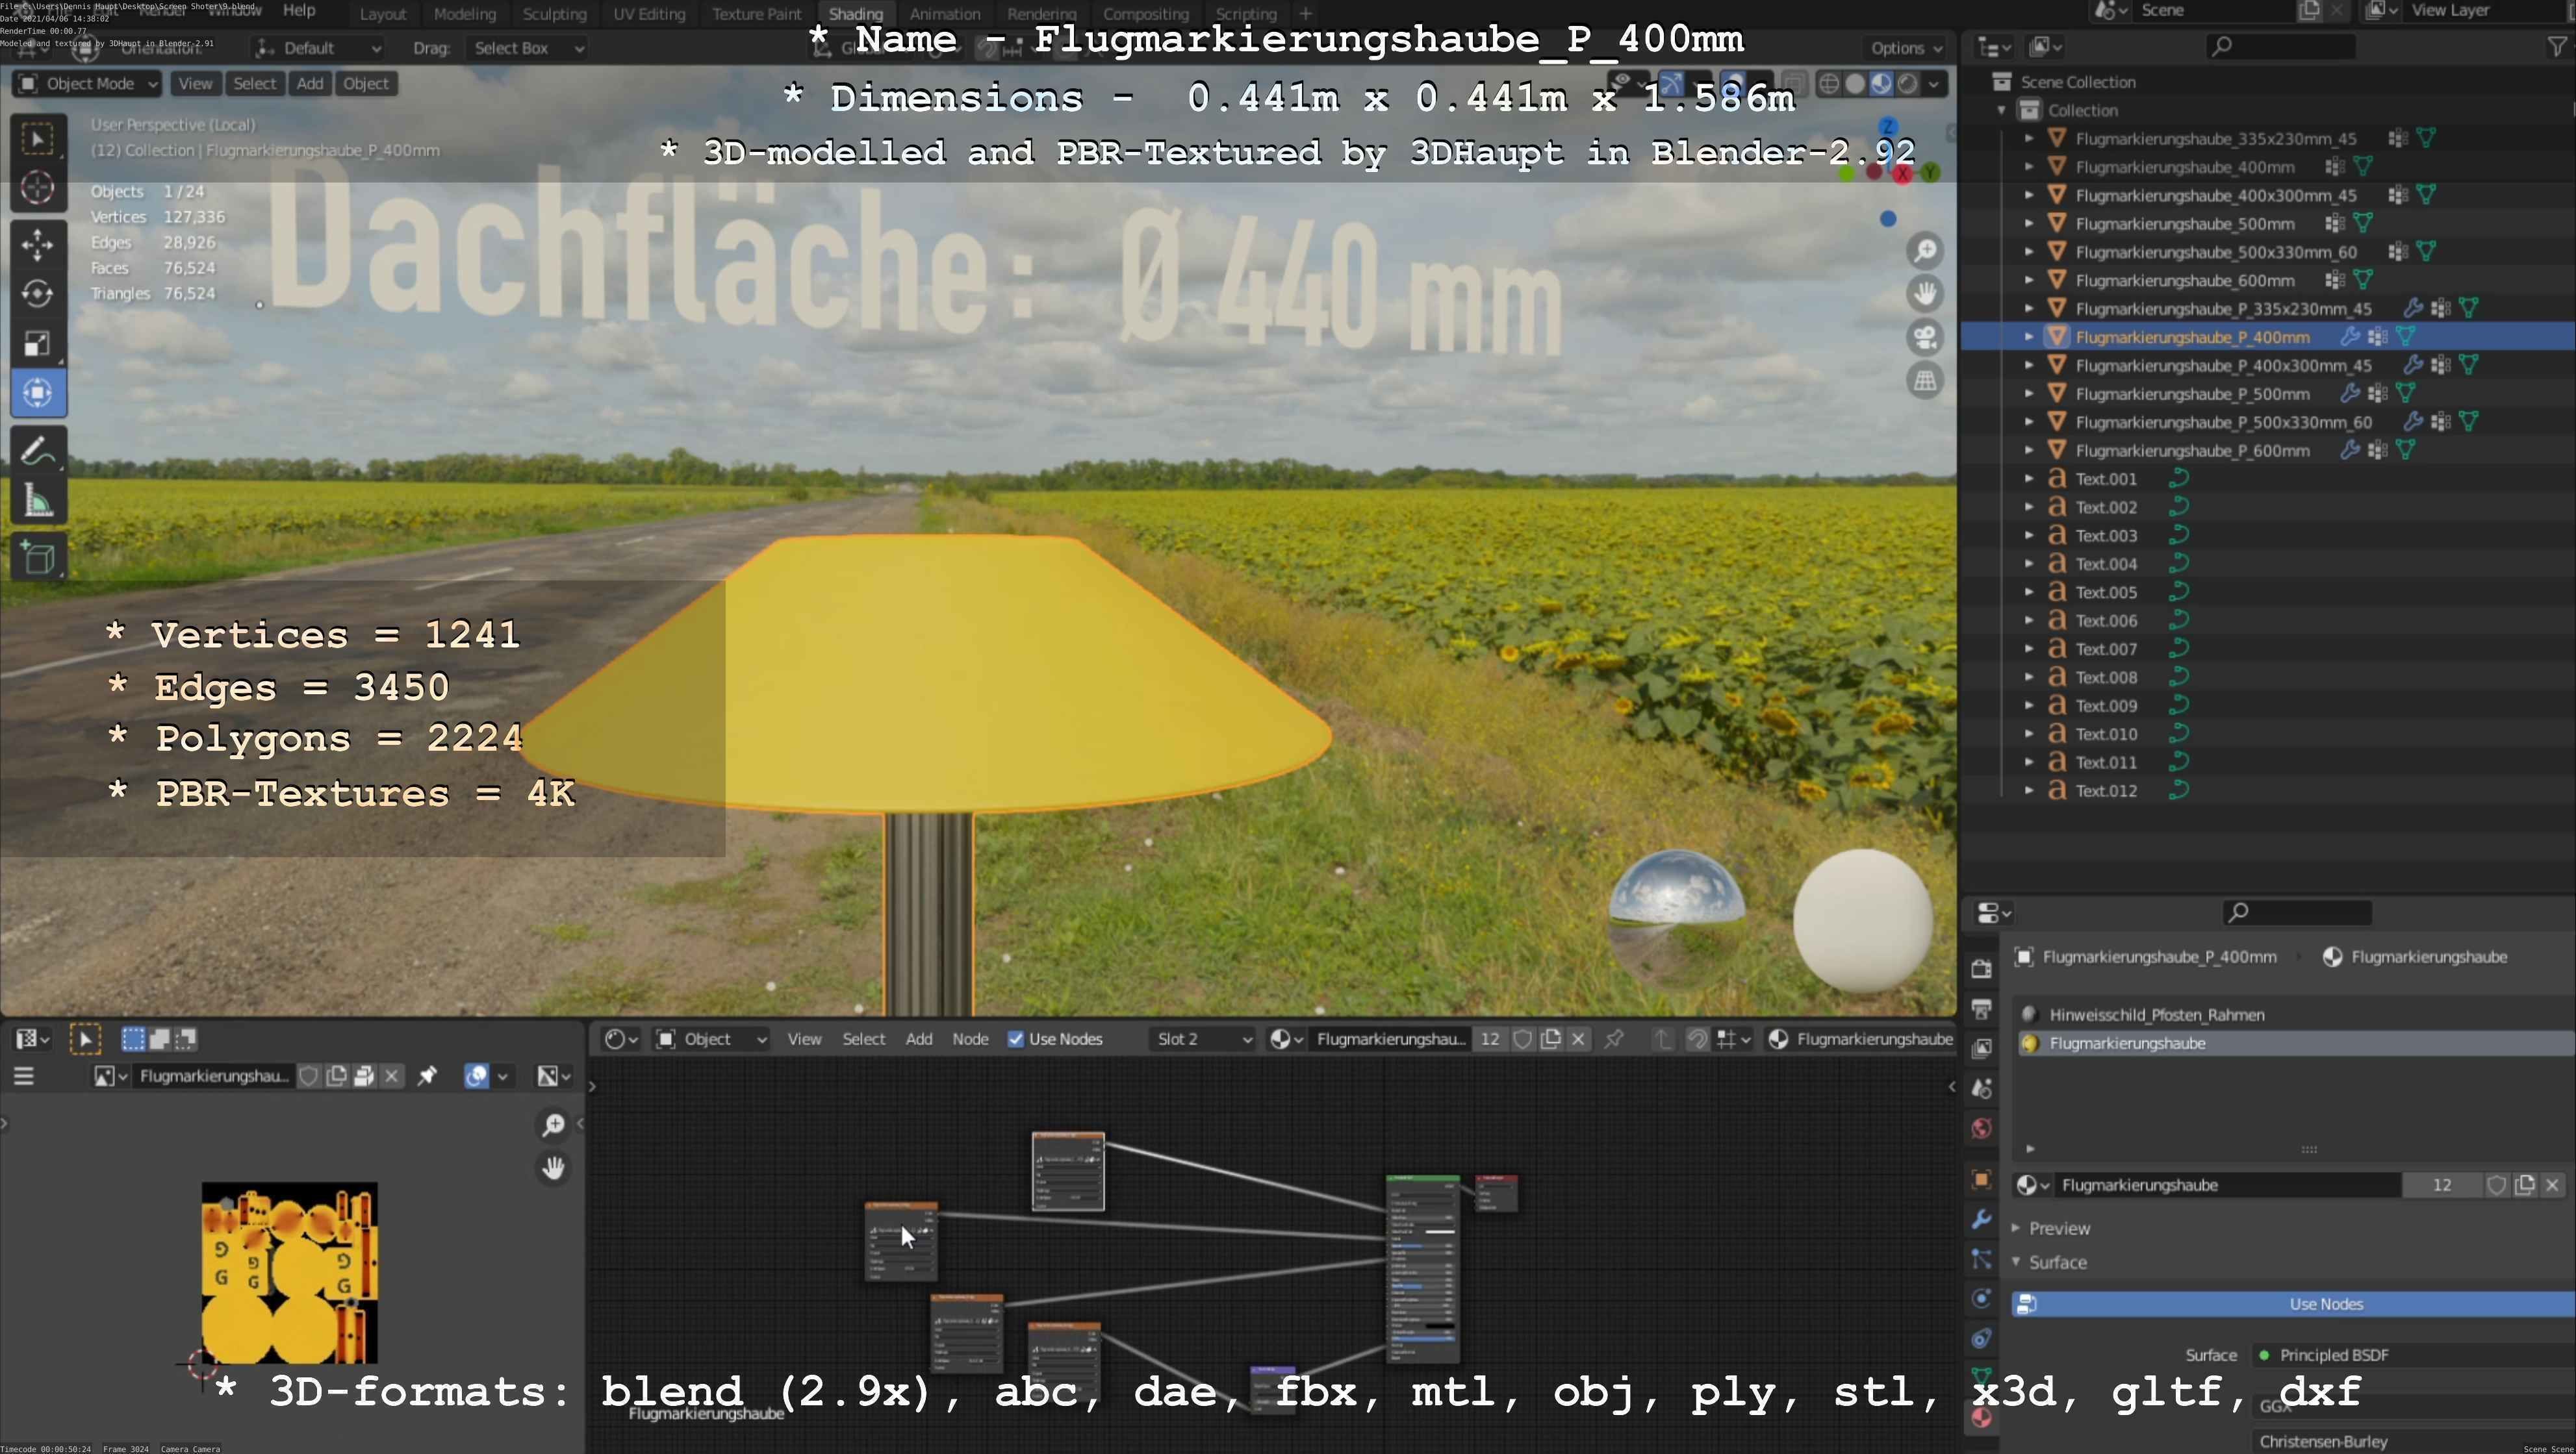Open the Object Mode dropdown
This screenshot has width=2576, height=1454.
pos(87,84)
